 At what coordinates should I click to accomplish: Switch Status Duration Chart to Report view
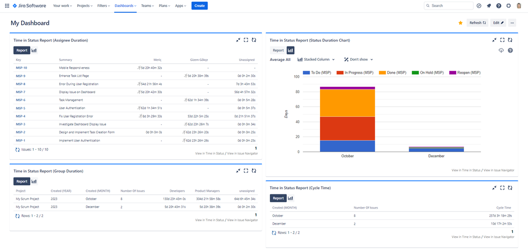(278, 50)
